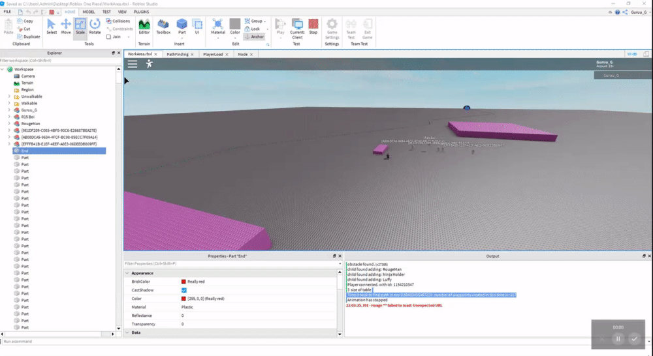Click the ribbon Color swatch button

(x=235, y=23)
